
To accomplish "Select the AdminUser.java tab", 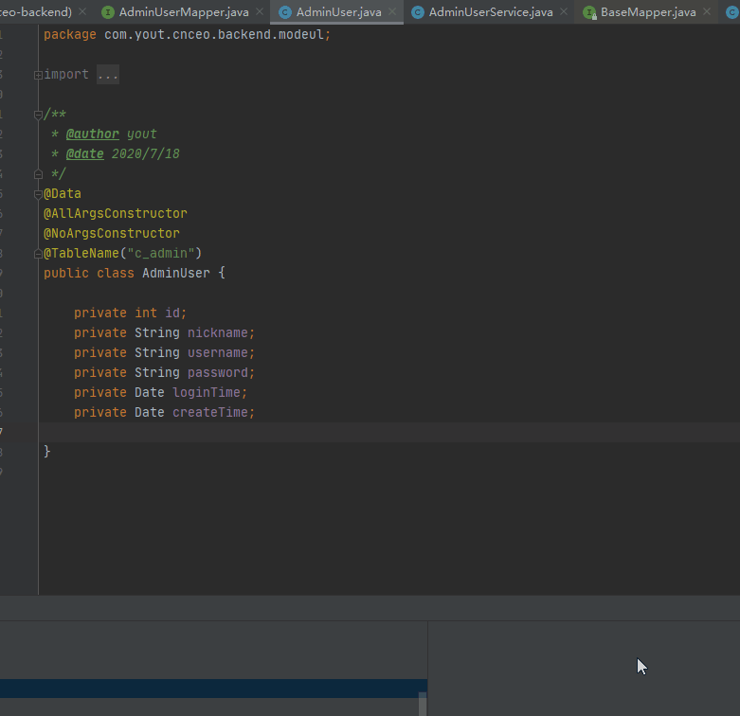I will 338,12.
